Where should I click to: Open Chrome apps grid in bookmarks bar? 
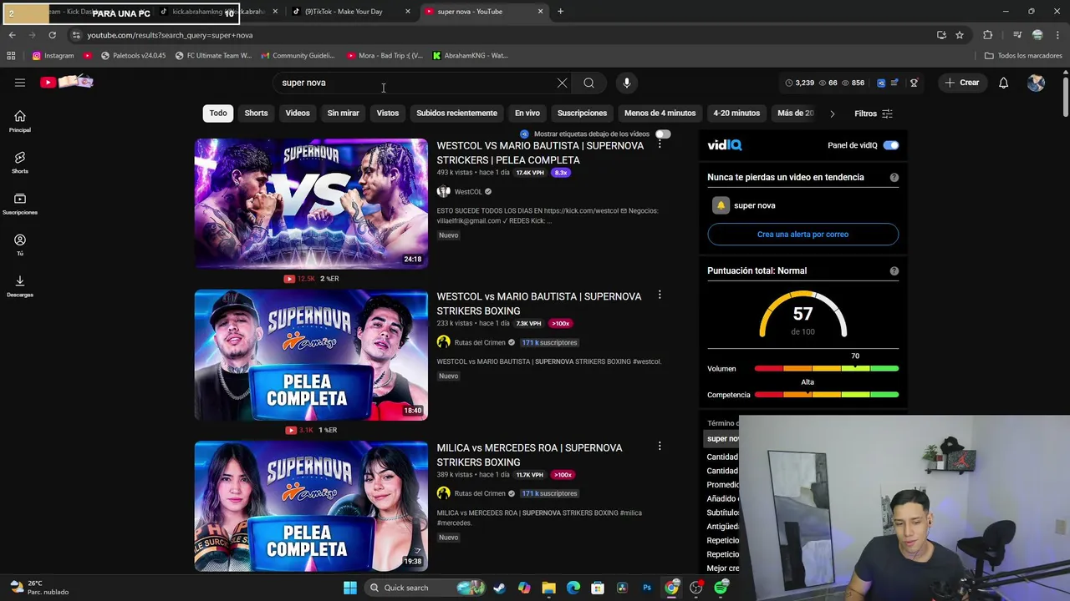pos(11,56)
